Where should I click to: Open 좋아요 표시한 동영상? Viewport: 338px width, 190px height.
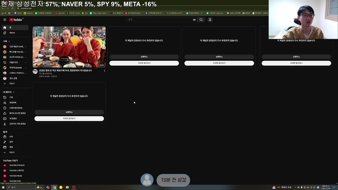15,113
